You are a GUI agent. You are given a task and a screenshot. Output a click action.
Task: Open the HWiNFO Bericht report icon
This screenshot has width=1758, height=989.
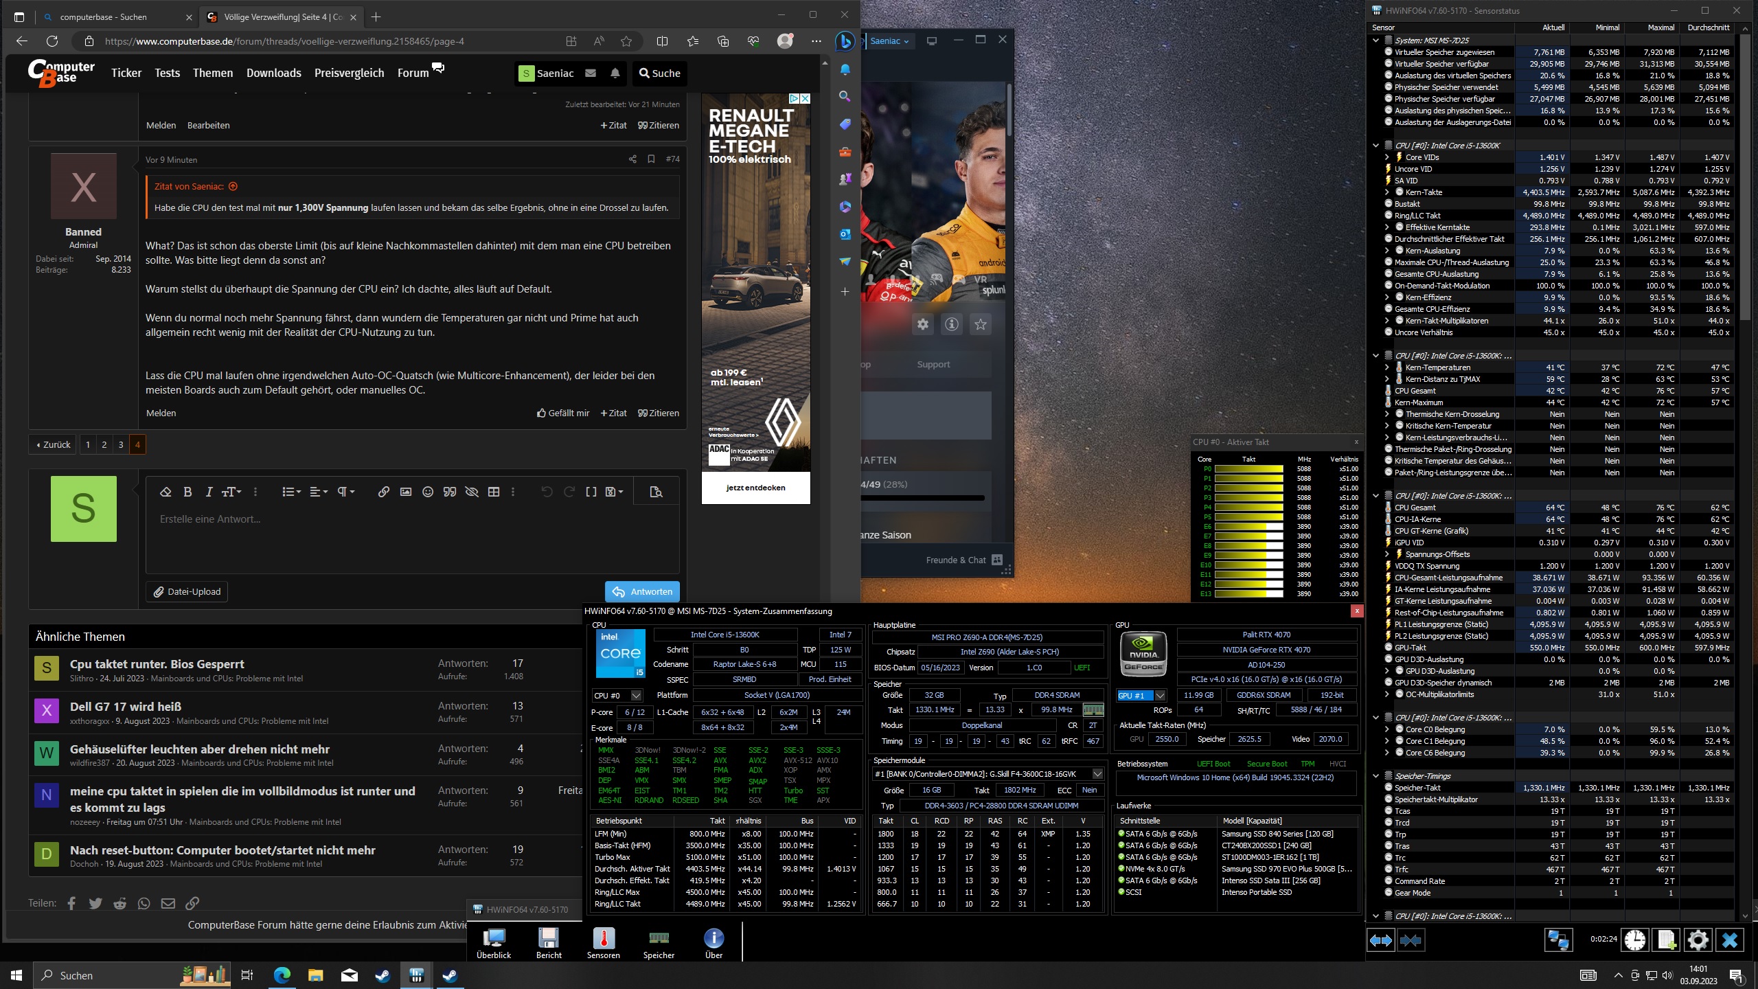(x=549, y=940)
